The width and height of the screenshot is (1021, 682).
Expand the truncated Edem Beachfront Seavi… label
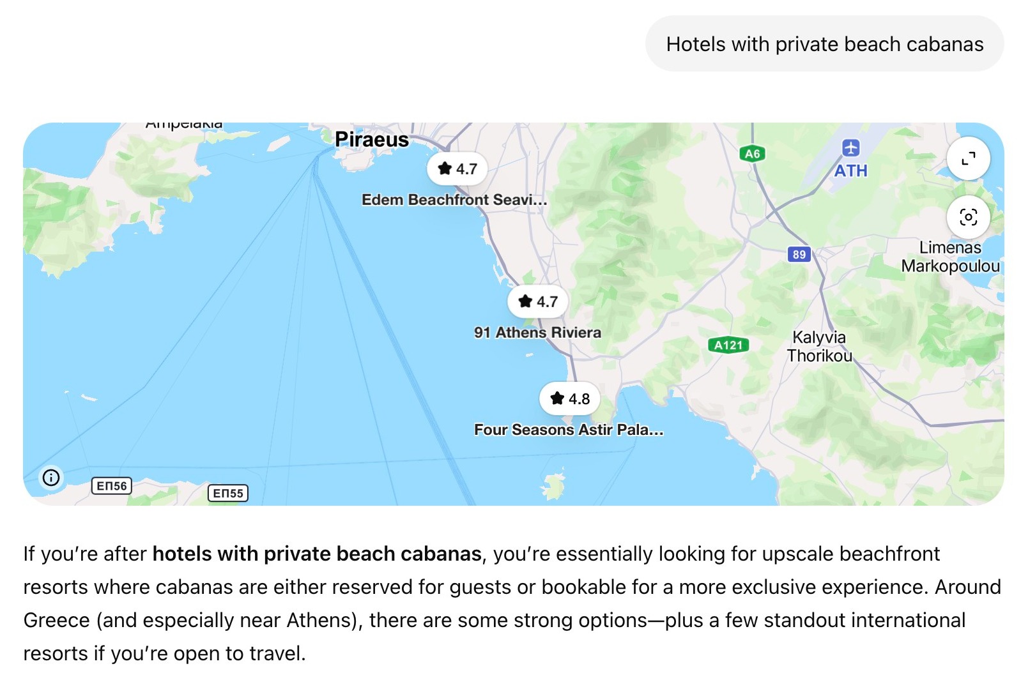455,199
